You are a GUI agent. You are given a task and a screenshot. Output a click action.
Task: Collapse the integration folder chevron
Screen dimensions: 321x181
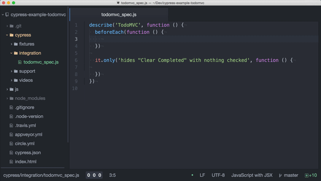pos(11,53)
